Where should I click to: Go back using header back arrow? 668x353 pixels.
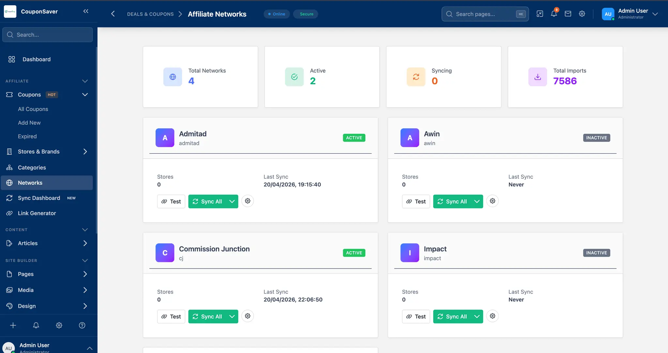[113, 14]
